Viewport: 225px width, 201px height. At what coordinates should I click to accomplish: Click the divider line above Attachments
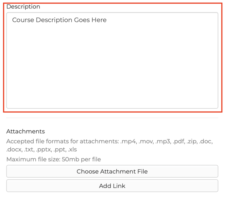point(112,118)
